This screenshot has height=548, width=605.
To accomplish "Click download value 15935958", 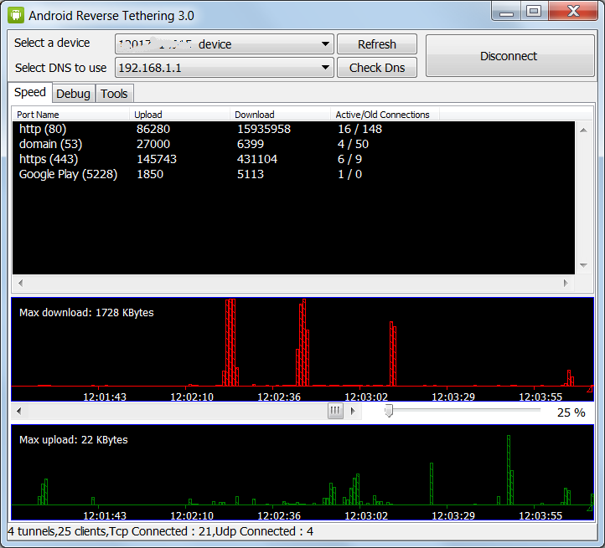I will tap(264, 129).
